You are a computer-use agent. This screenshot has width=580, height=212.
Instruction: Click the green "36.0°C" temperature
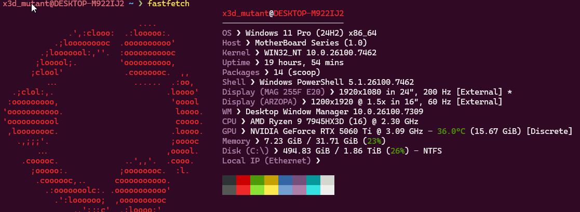click(451, 131)
